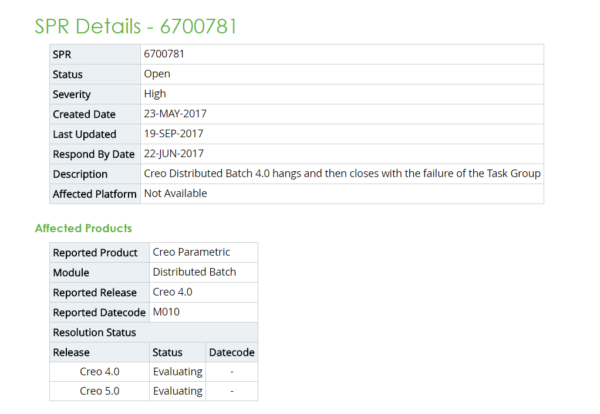Image resolution: width=600 pixels, height=414 pixels.
Task: Select the SPR number 6700781 cell
Action: (x=164, y=54)
